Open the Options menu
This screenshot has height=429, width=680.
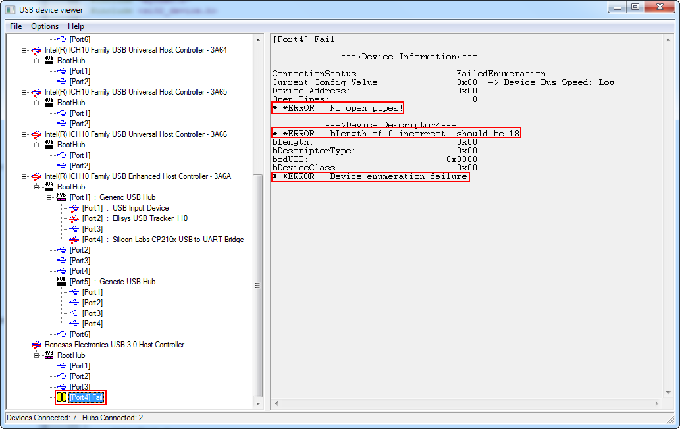click(x=45, y=26)
